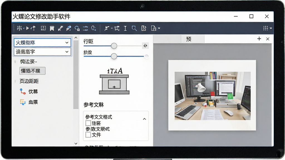Click the grid layout toolbar icon
This screenshot has height=160, width=285.
(43, 28)
